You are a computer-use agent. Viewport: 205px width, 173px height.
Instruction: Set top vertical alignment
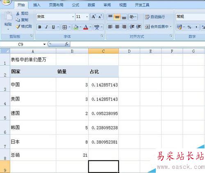[x=110, y=17]
